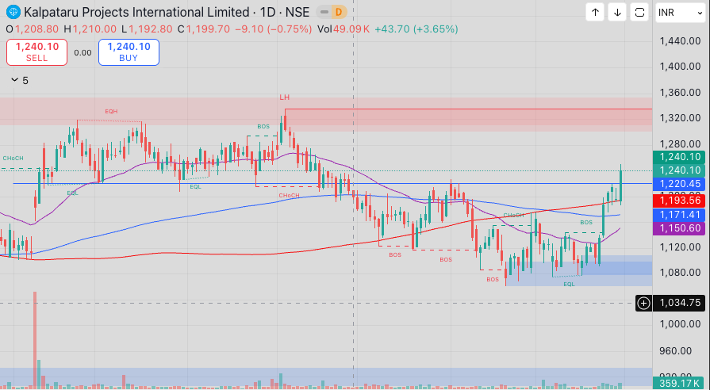This screenshot has height=390, width=710.
Task: Click the close value 1,199.70
Action: click(209, 29)
